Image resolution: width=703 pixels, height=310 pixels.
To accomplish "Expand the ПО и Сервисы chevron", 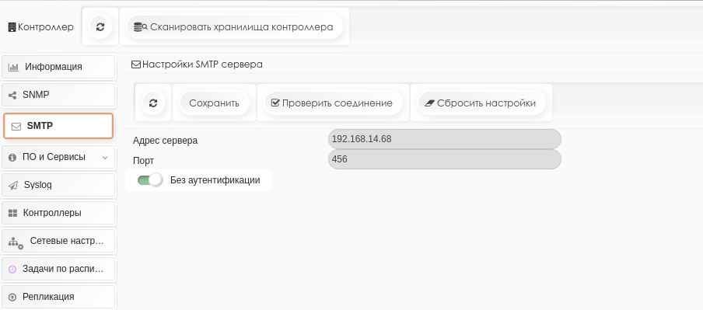I will 105,158.
